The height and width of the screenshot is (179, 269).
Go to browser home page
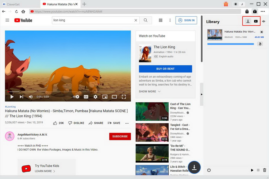(23, 12)
